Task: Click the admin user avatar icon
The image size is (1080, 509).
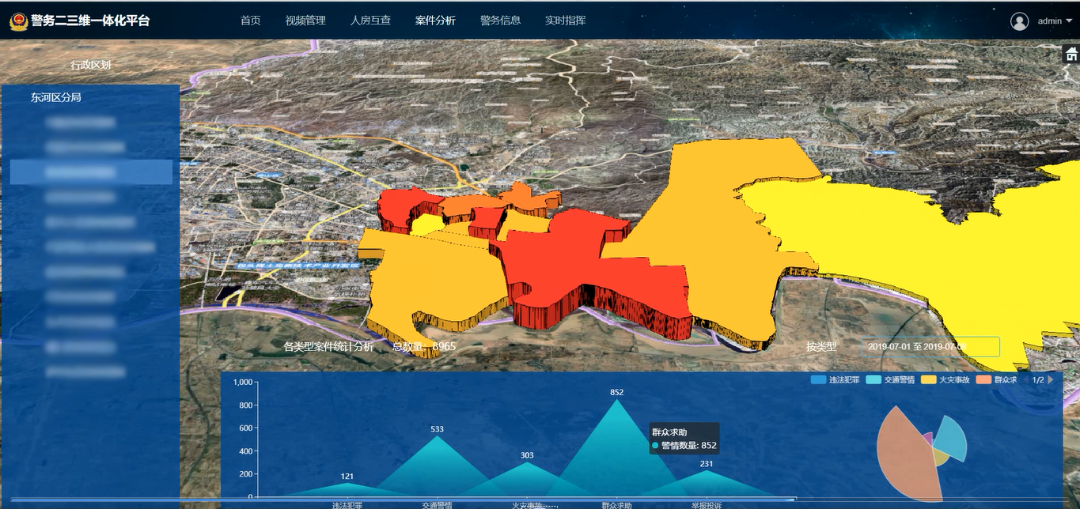Action: [x=1019, y=21]
